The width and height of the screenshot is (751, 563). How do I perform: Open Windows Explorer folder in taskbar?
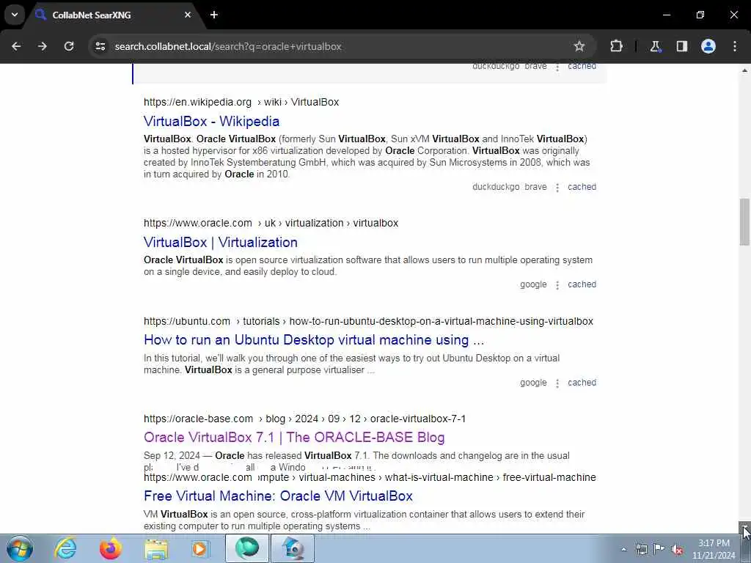click(156, 548)
